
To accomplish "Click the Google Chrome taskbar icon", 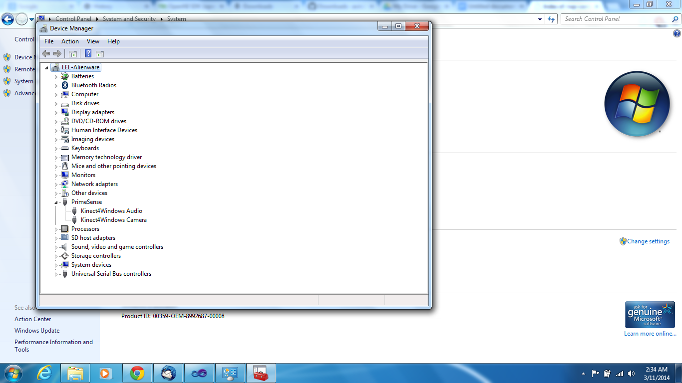I will point(137,373).
